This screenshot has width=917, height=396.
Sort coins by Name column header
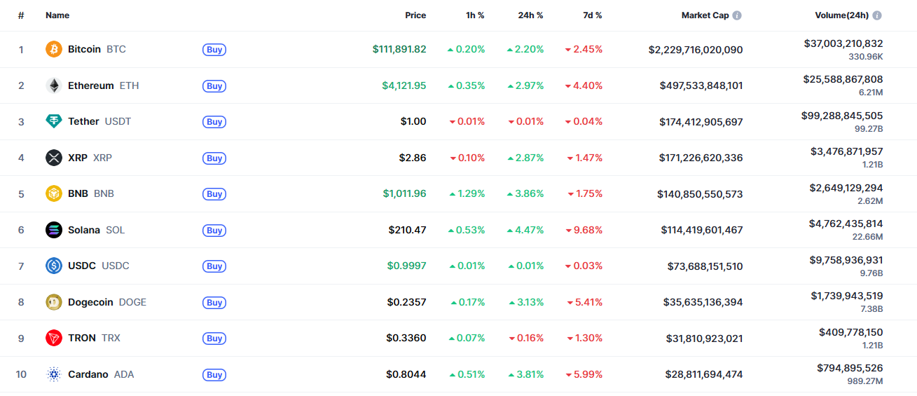click(x=57, y=15)
